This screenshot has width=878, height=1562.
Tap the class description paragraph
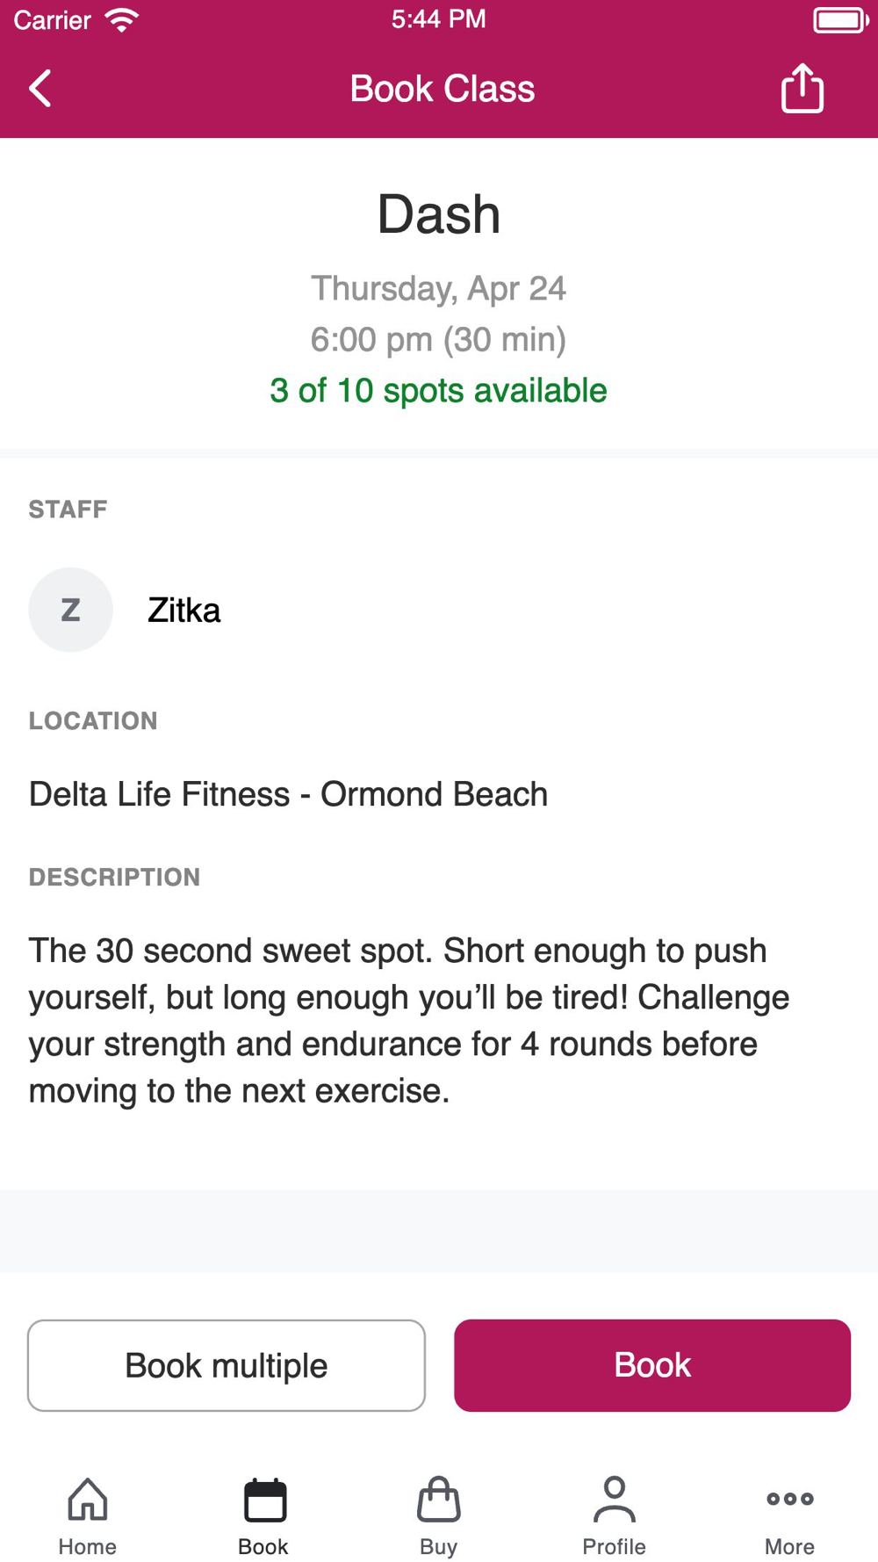pos(409,1020)
